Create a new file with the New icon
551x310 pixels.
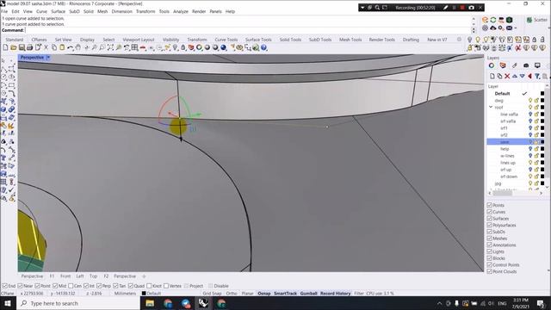point(5,47)
